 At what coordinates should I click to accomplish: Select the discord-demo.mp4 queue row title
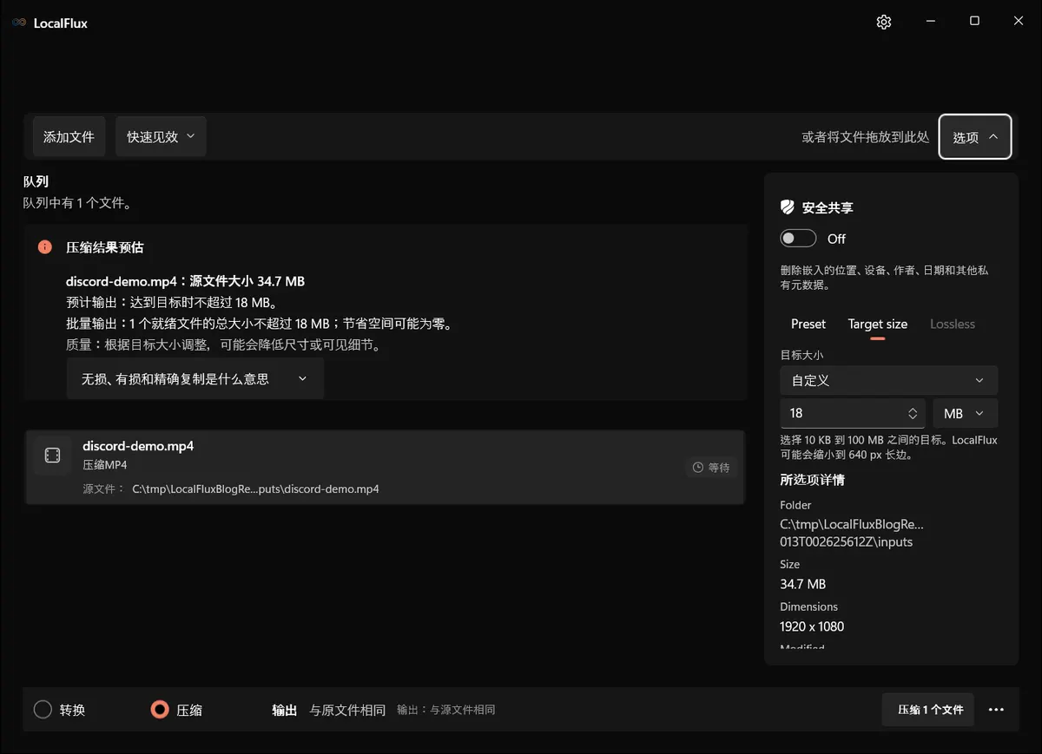(x=138, y=446)
